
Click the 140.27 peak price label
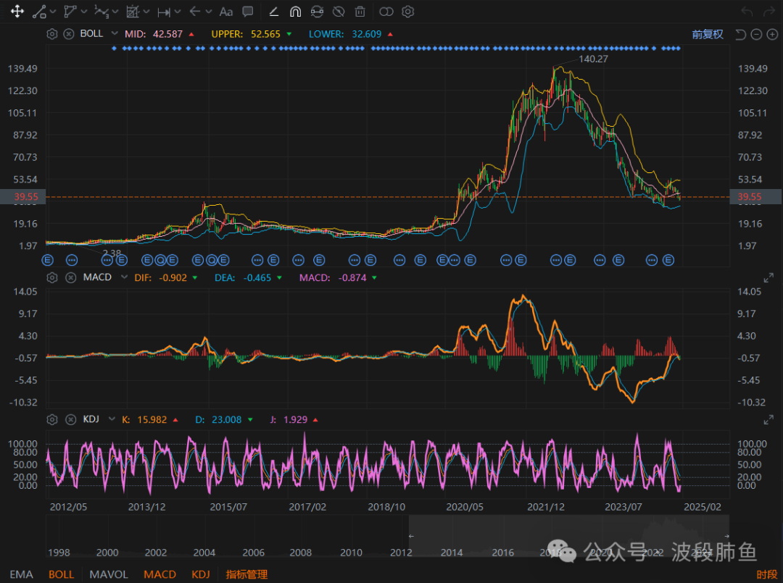coord(593,59)
